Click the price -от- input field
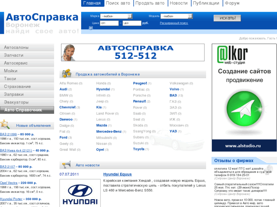This screenshot has width=277, height=207. 109,23
